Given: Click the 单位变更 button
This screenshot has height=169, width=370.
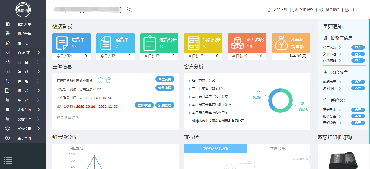Looking at the screenshot, I should (165, 79).
